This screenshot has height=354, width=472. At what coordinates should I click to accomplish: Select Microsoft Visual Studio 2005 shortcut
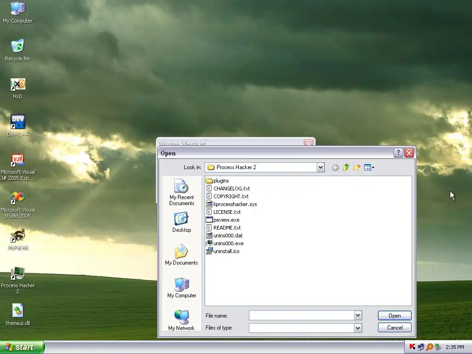click(x=18, y=205)
